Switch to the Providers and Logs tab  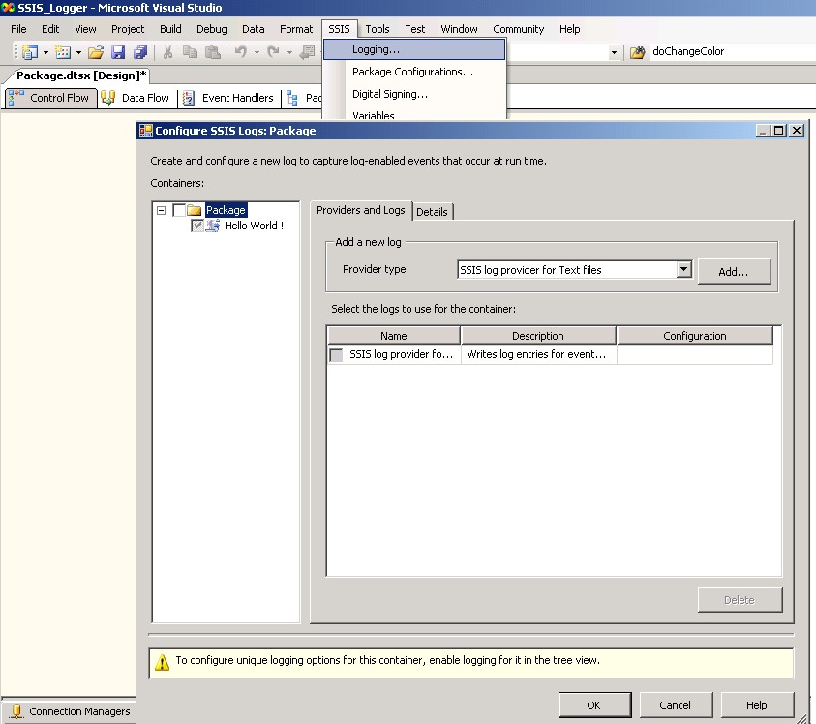(361, 210)
